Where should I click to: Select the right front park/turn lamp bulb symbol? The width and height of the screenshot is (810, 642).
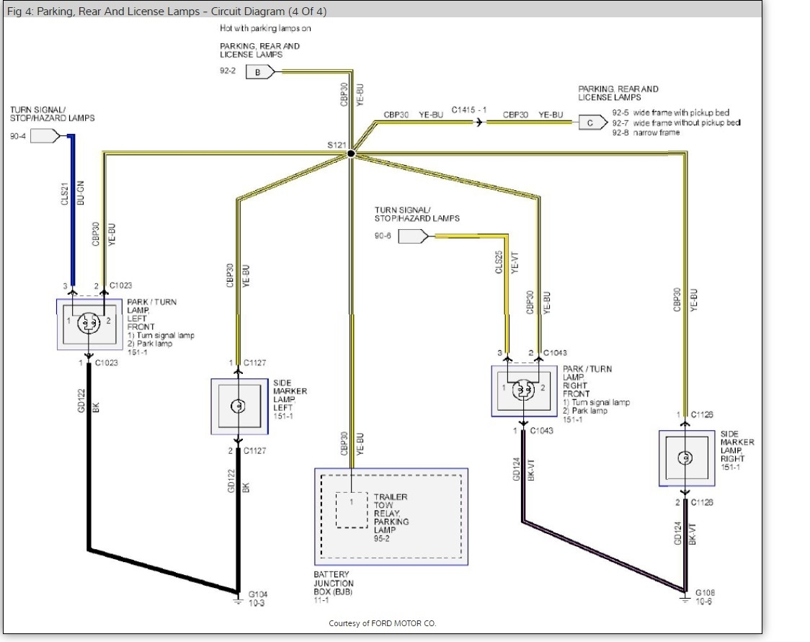click(x=522, y=390)
